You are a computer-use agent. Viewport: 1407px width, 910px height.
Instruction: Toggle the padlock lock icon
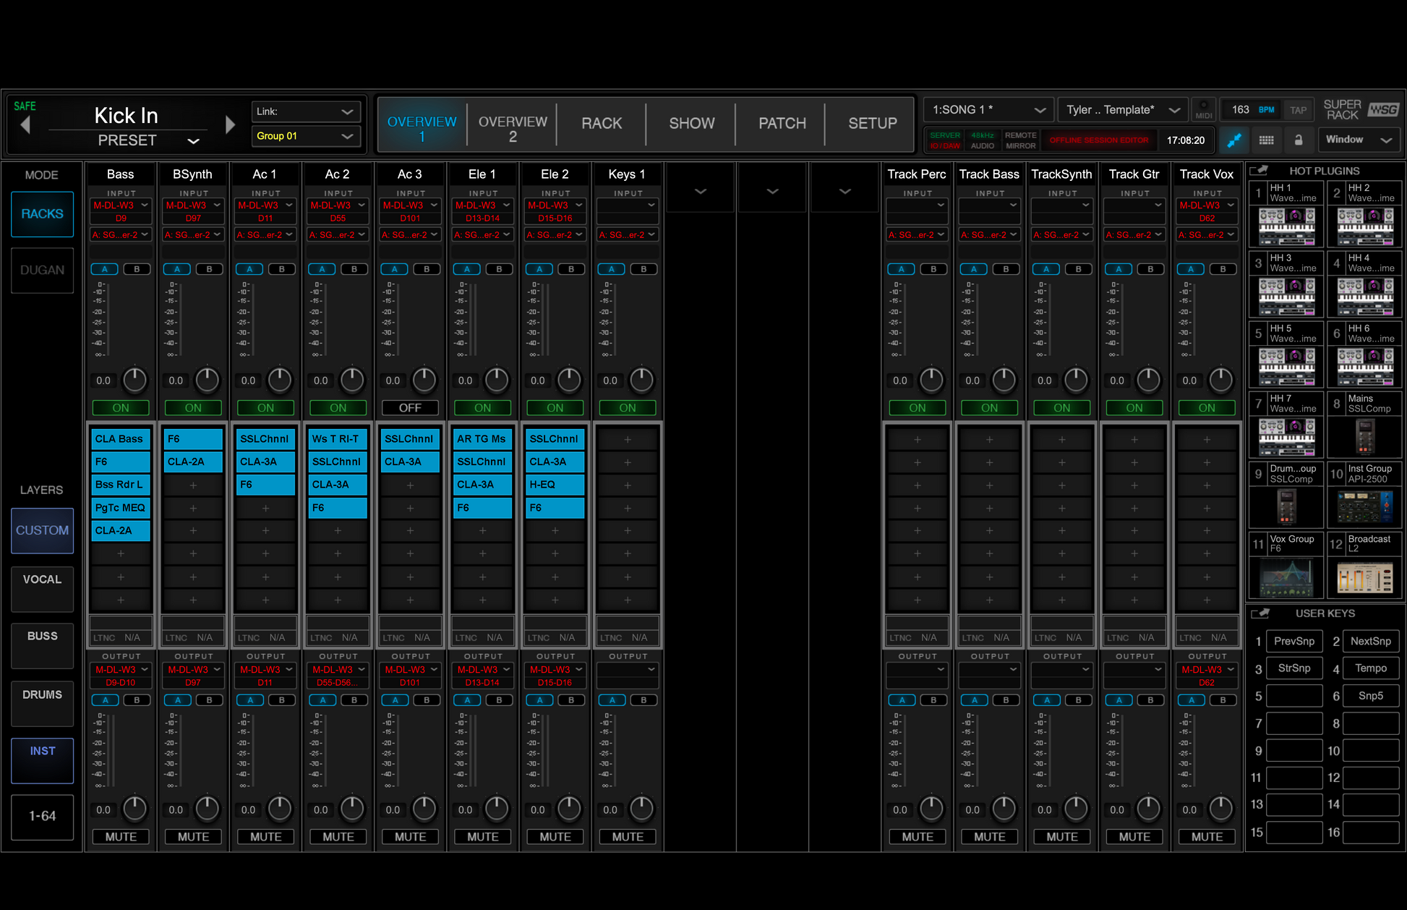[x=1299, y=140]
